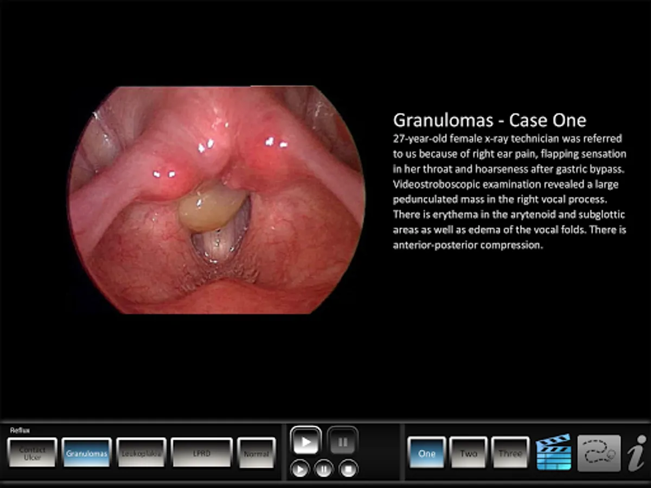Viewport: 651px width, 488px height.
Task: Open the Contact Ulcer category
Action: pyautogui.click(x=32, y=452)
